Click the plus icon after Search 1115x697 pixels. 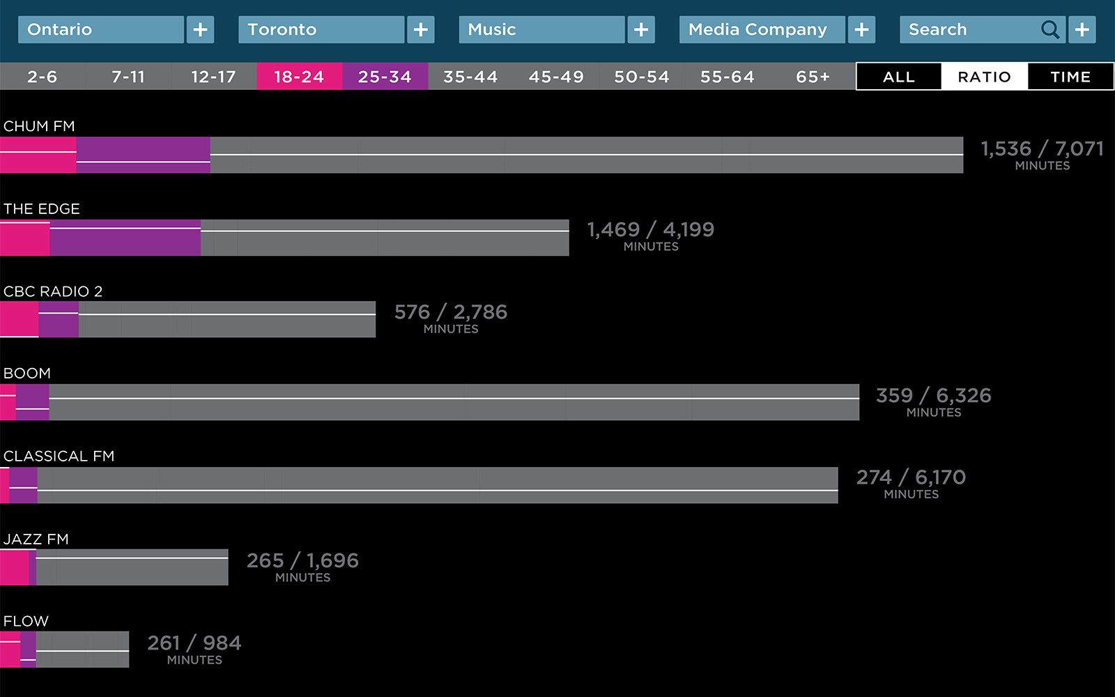[x=1082, y=30]
